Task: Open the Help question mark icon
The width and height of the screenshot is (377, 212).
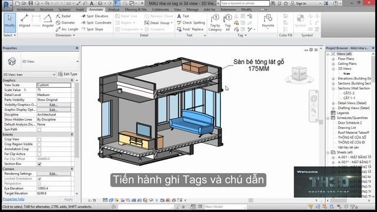Action: (x=336, y=4)
